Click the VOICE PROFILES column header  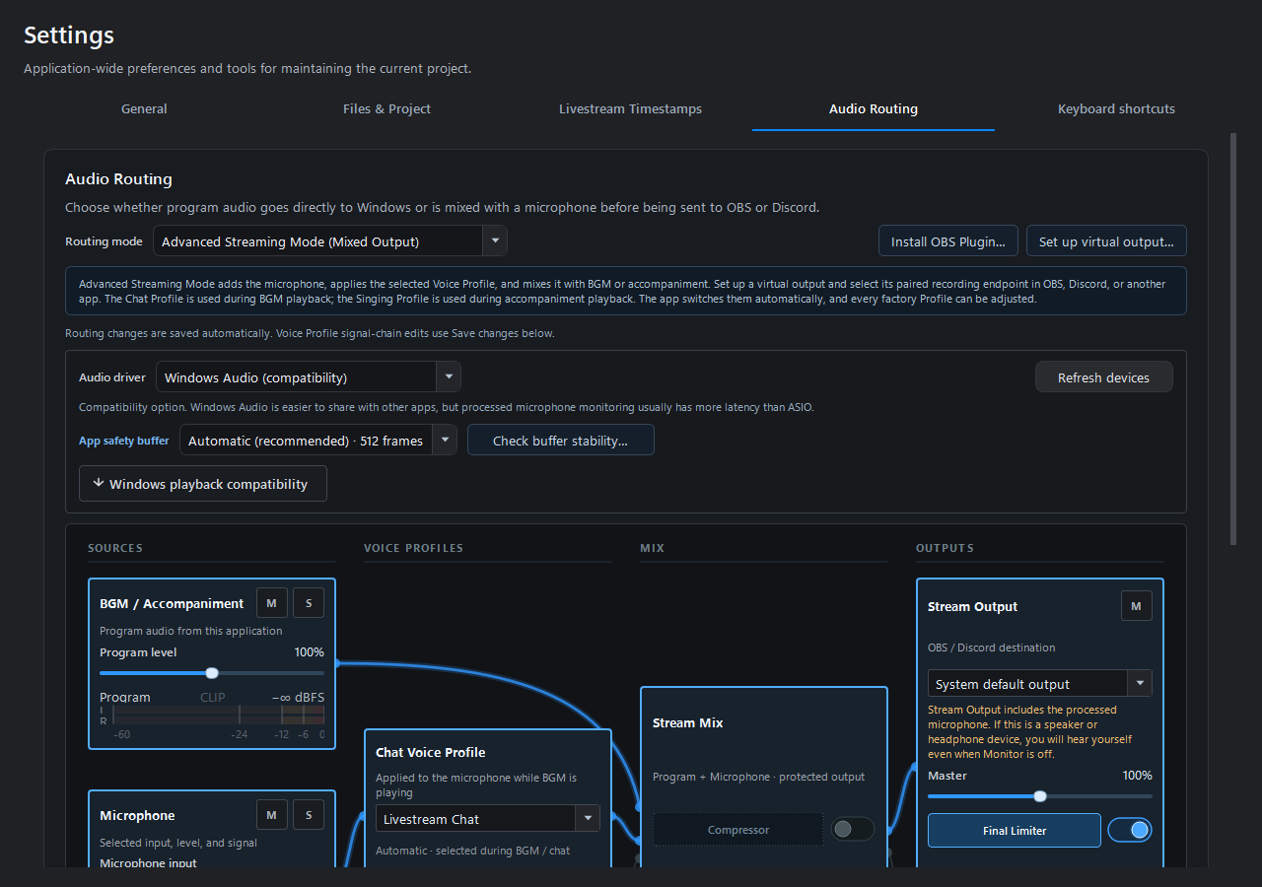pos(413,548)
